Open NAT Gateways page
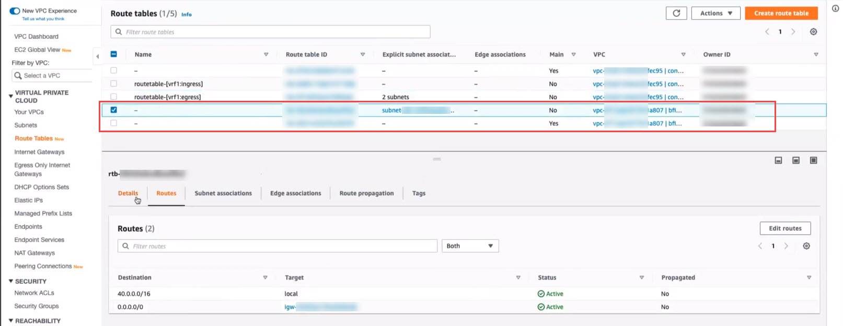Viewport: 843px width, 326px height. (x=34, y=253)
